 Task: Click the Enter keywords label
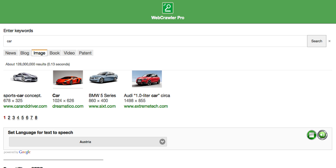coord(18,31)
